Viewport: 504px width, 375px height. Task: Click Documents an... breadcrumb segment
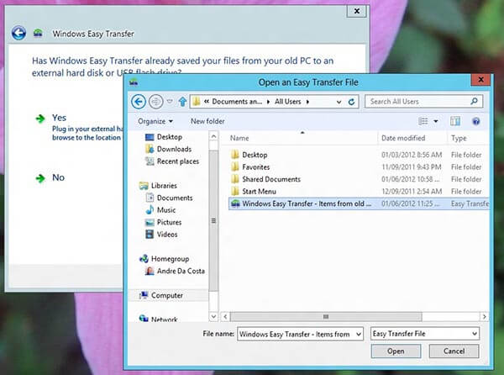(x=237, y=102)
